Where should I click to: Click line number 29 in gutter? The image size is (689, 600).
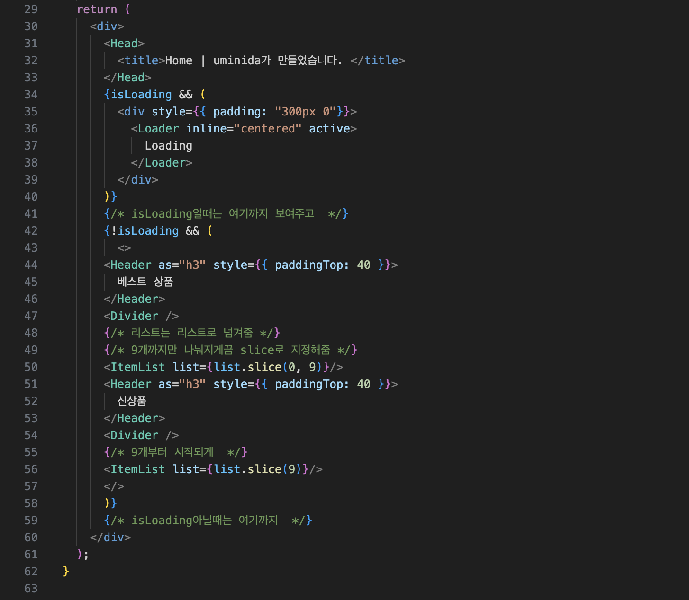31,9
